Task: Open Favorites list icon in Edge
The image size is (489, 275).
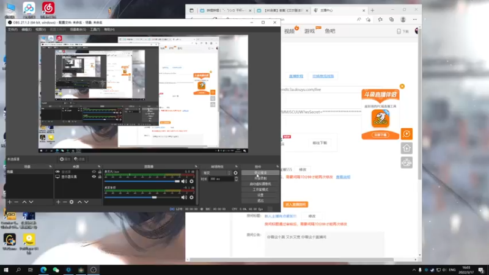Action: click(x=380, y=20)
